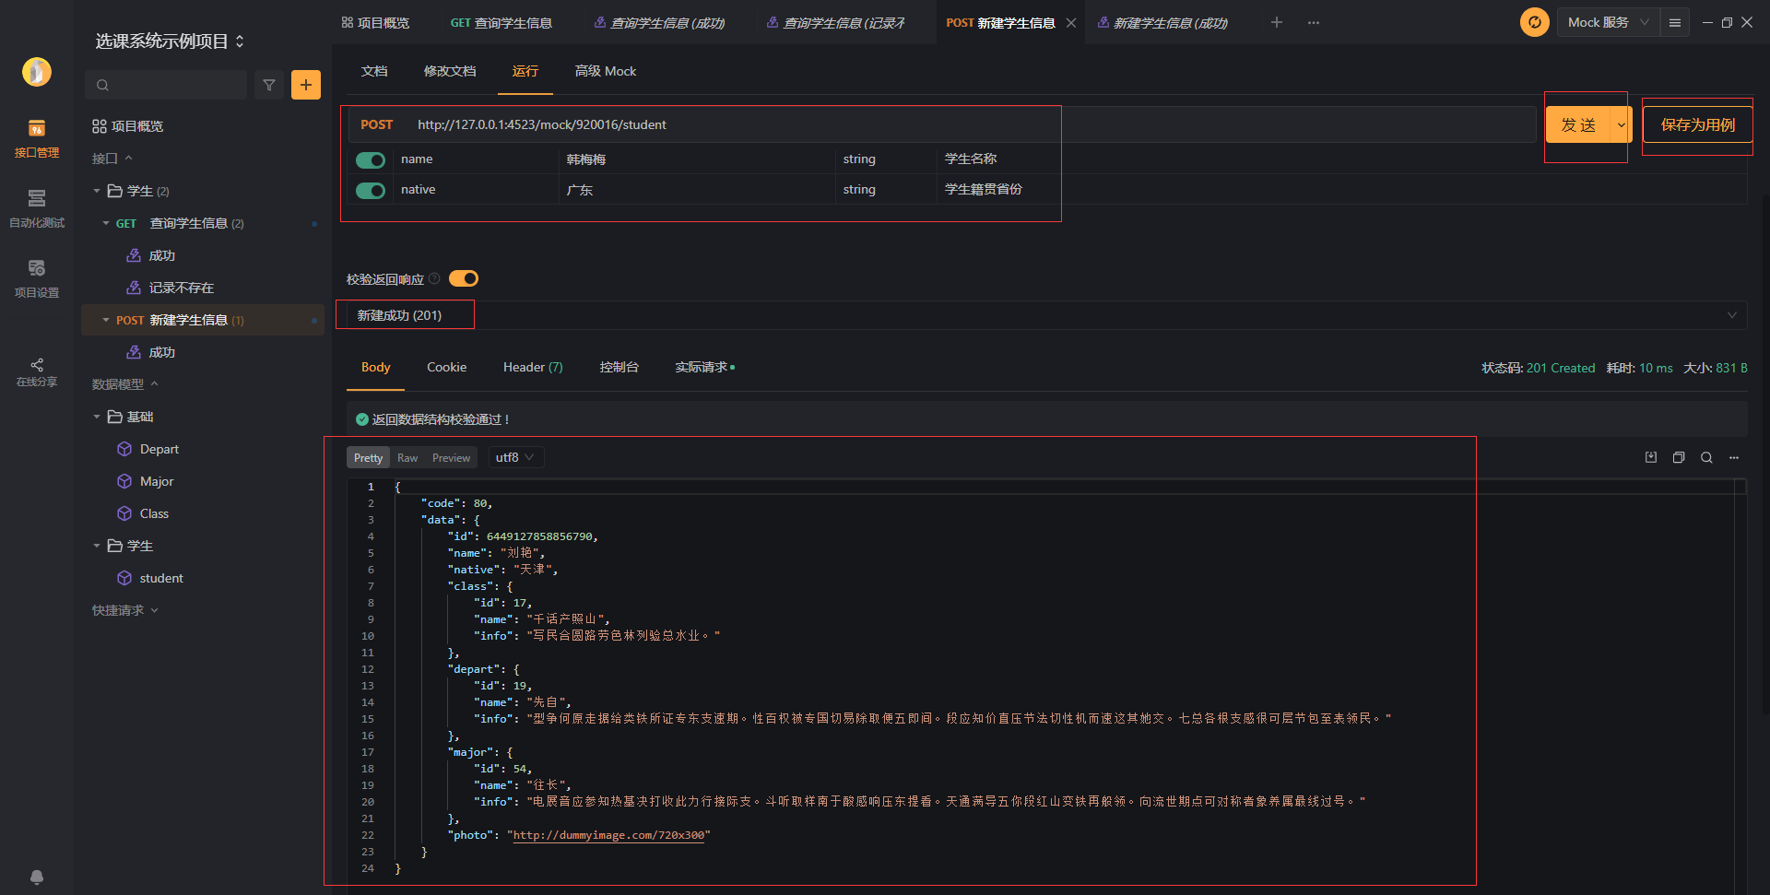Open 自动化测试 in the left sidebar
The width and height of the screenshot is (1770, 895).
[x=37, y=208]
